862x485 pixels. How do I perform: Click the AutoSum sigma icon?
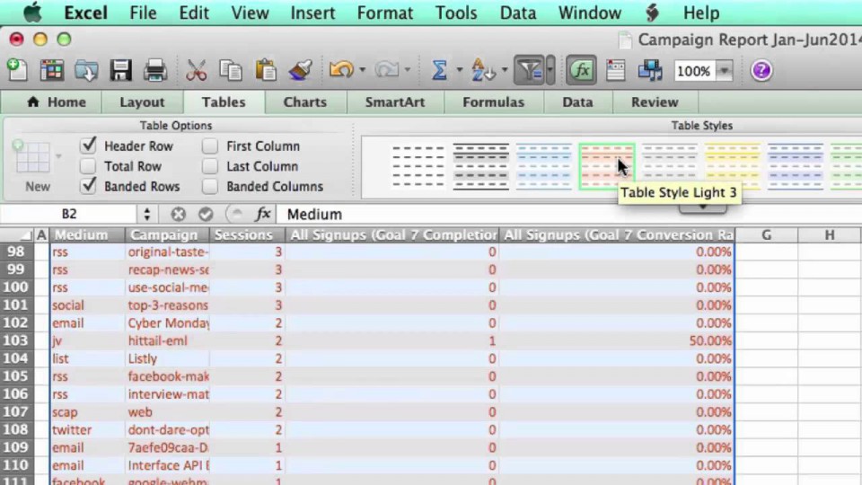point(439,70)
